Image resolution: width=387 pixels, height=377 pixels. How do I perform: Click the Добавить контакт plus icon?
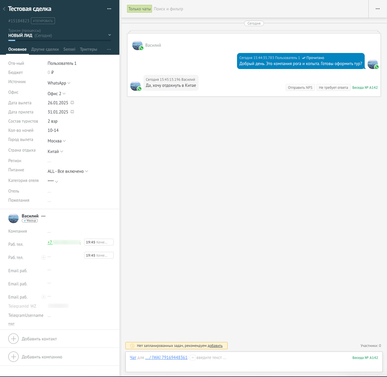tap(14, 339)
